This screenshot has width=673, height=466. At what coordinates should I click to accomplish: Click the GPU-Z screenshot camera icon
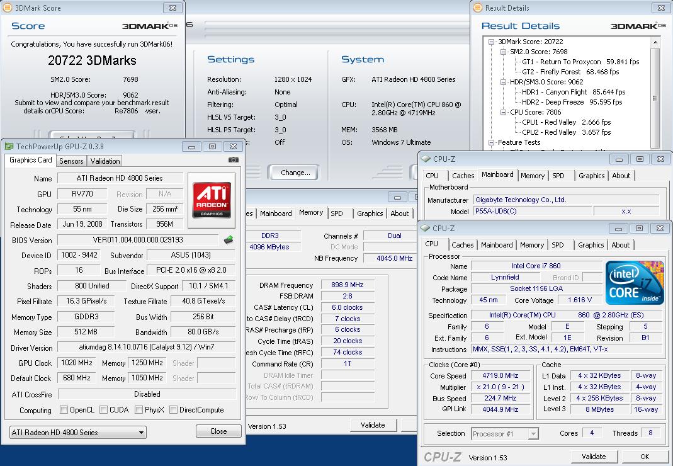233,160
